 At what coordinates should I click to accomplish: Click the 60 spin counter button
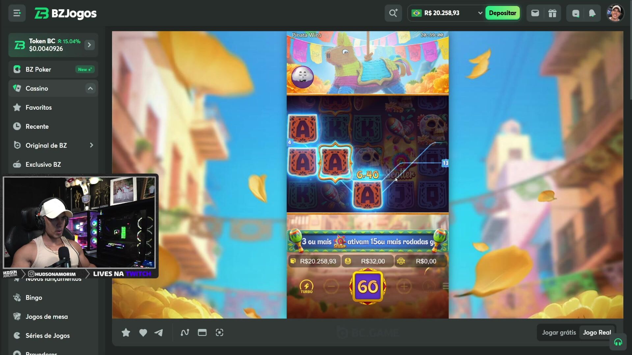click(368, 287)
